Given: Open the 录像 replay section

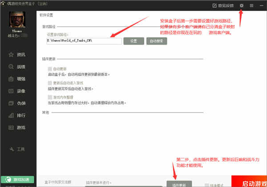Looking at the screenshot, I should point(17,91).
